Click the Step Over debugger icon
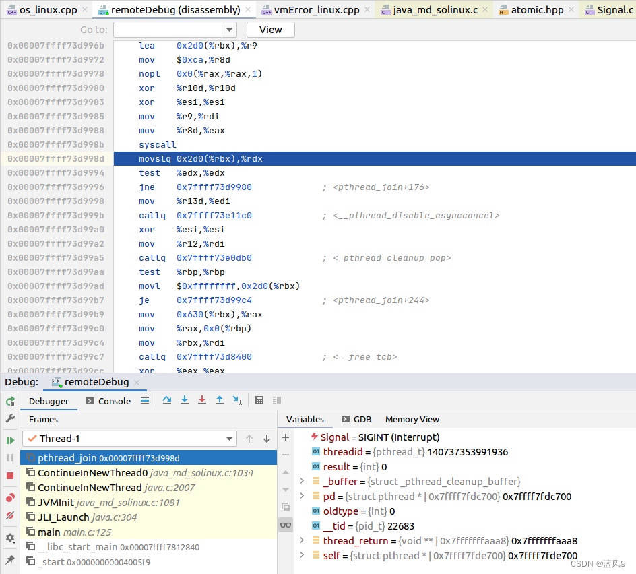The width and height of the screenshot is (636, 574). click(x=168, y=400)
